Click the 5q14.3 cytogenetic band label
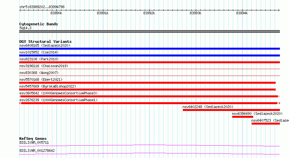289x158 pixels. pos(25,28)
